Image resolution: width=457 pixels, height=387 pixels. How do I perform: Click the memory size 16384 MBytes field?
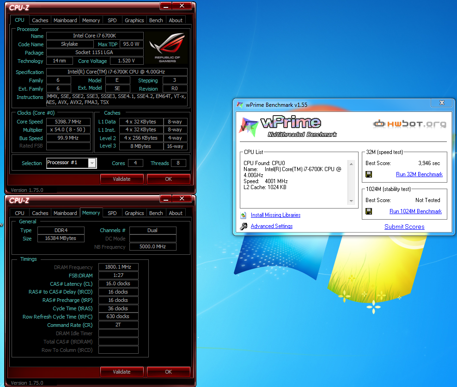pyautogui.click(x=61, y=239)
